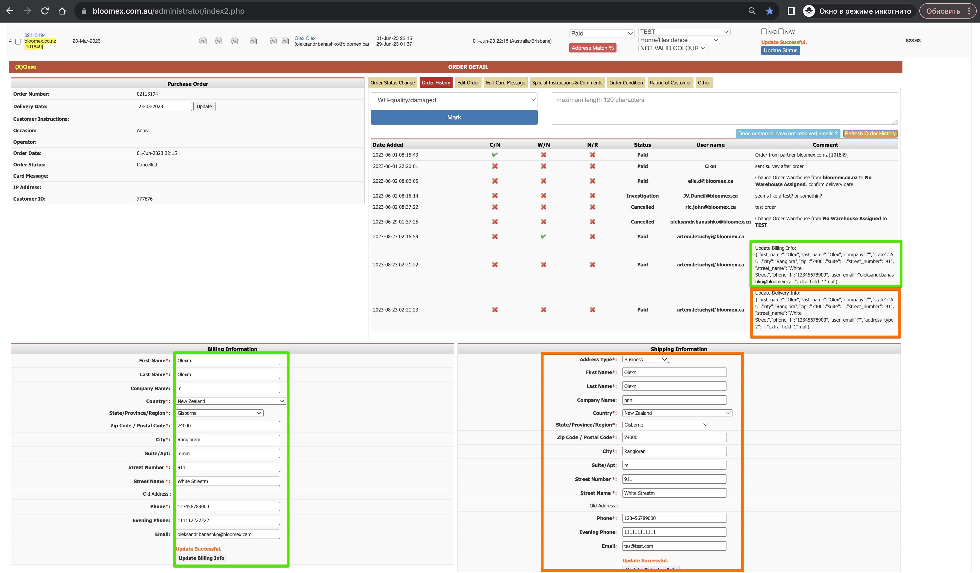This screenshot has width=980, height=573.
Task: Open the browser three-dot menu
Action: pyautogui.click(x=969, y=11)
